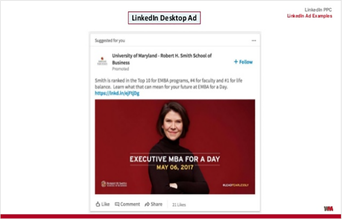Click the Comment button label
The image size is (342, 219).
(x=130, y=204)
